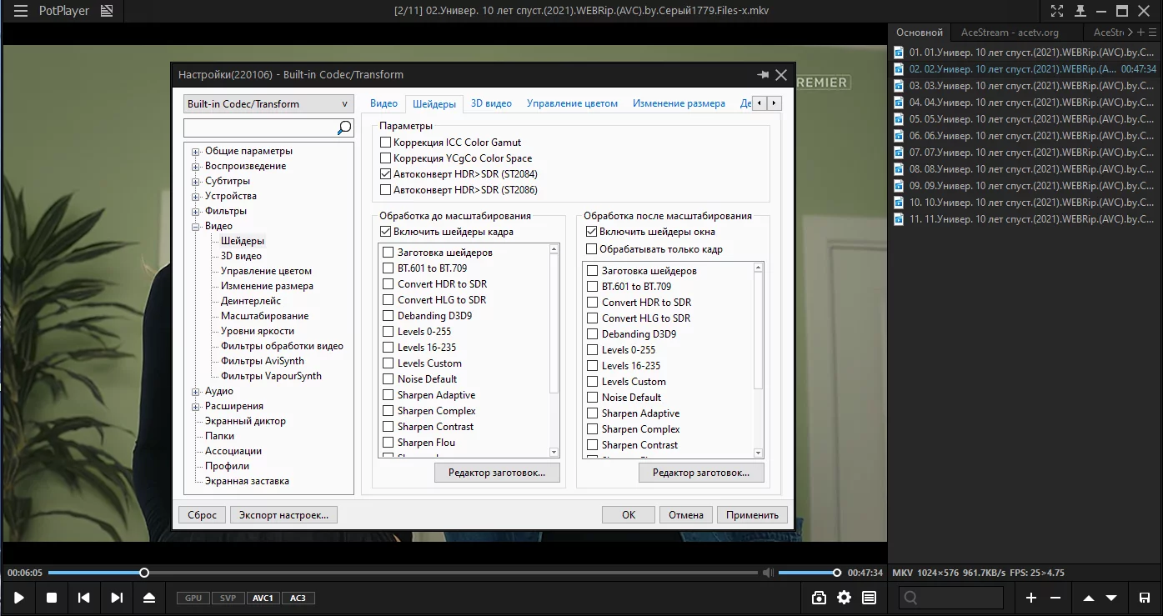
Task: Click the playback seek bar handle
Action: click(x=144, y=573)
